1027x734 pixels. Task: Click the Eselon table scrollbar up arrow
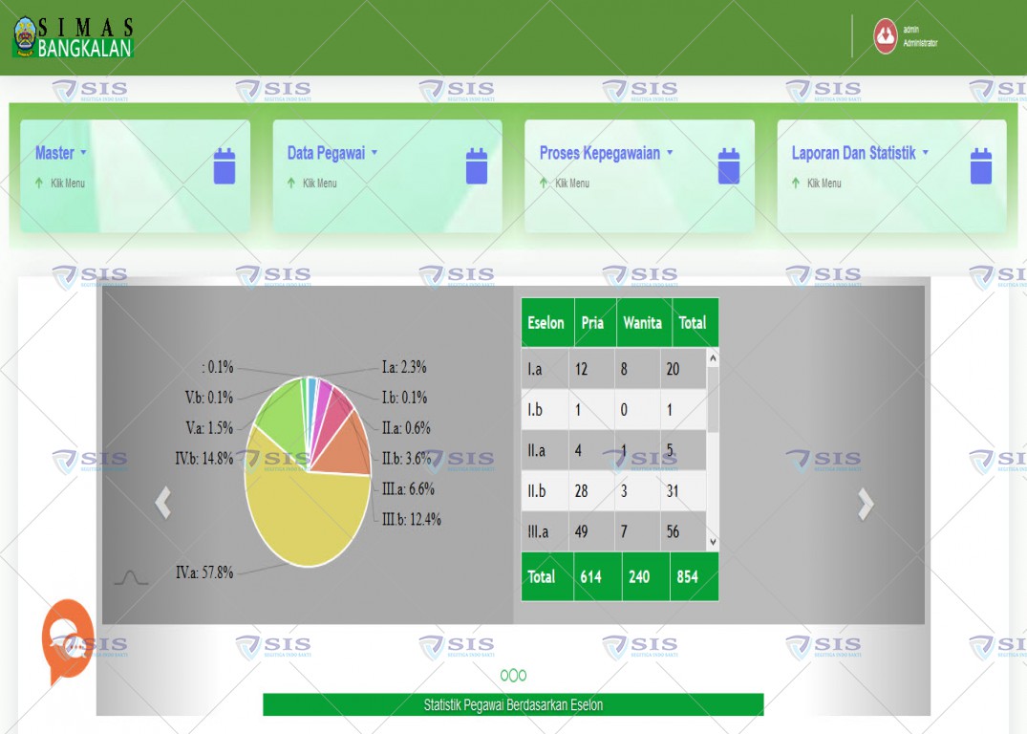tap(713, 357)
